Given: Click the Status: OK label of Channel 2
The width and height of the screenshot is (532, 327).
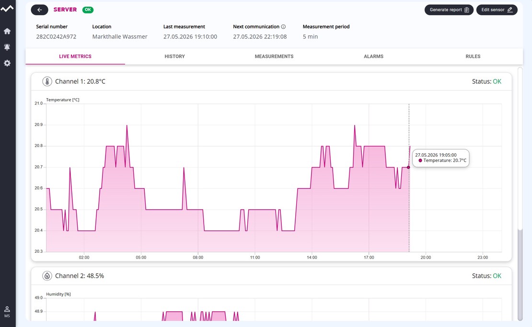Looking at the screenshot, I should click(x=486, y=276).
